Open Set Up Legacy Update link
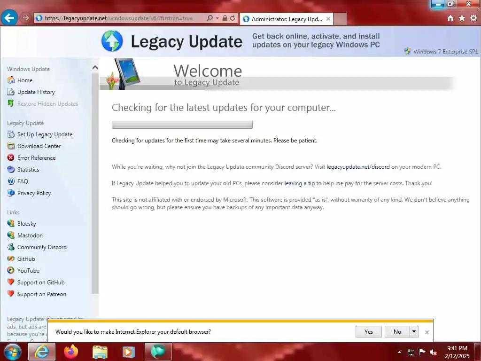Viewport: 481px width, 361px height. pyautogui.click(x=45, y=134)
